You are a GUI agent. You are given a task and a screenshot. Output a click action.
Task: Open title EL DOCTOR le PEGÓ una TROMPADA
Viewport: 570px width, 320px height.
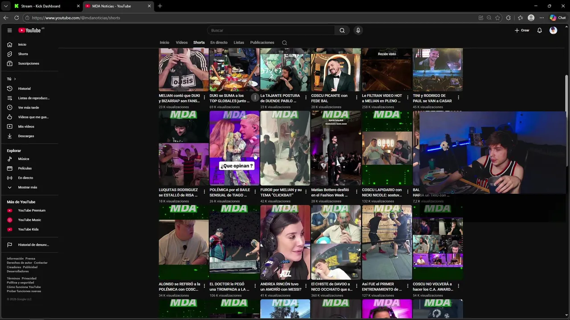230,287
